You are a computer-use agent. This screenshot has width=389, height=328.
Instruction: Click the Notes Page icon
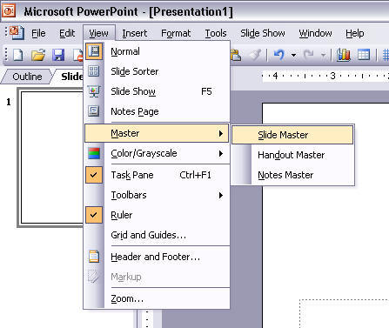(94, 111)
